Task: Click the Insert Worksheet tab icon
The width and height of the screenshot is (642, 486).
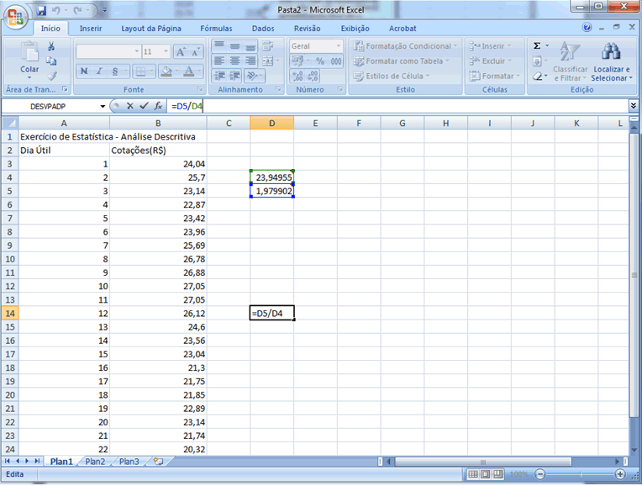Action: (157, 462)
